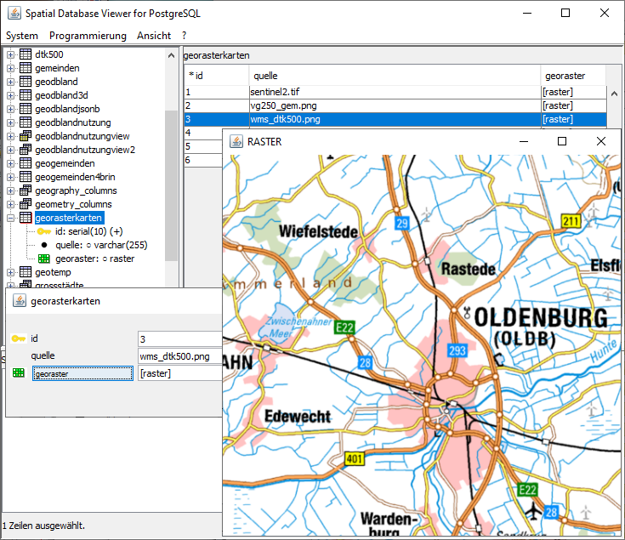Click the gemeinden table icon
Image resolution: width=625 pixels, height=540 pixels.
26,68
